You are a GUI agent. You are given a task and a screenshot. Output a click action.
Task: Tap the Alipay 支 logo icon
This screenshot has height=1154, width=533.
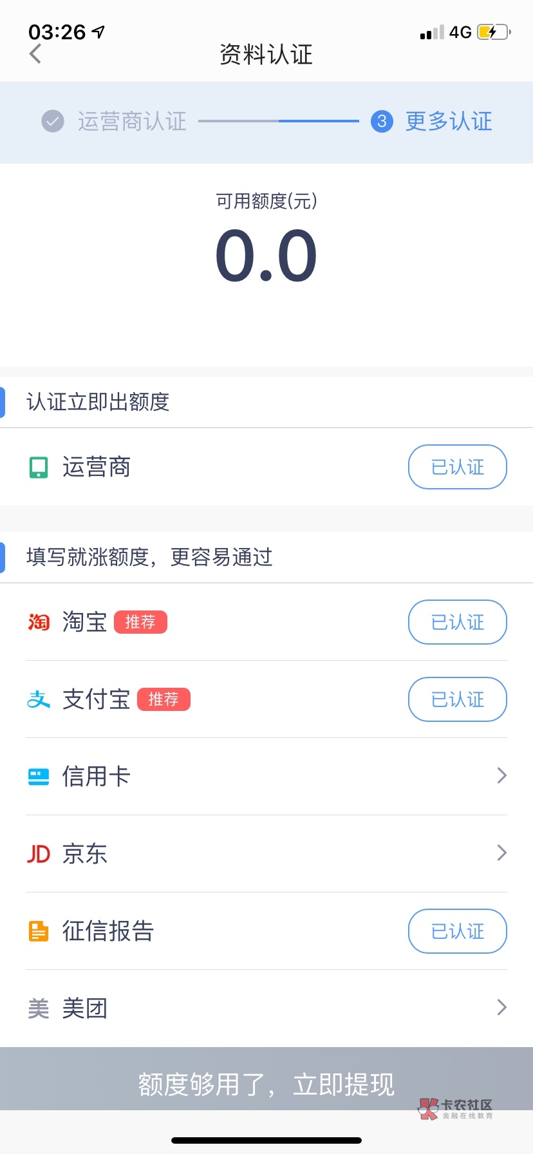point(39,699)
